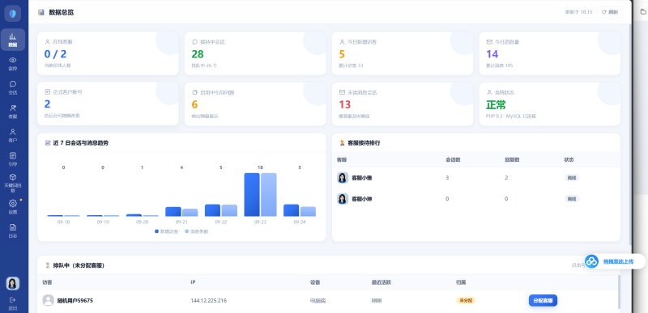Click the 客服小雅 avatar in ranking
648x313 pixels.
(343, 178)
